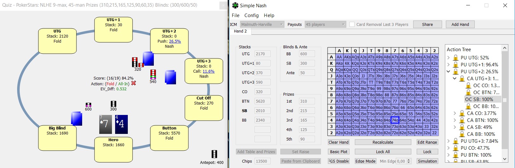The width and height of the screenshot is (515, 168).
Task: Click the Share button
Action: click(x=427, y=24)
